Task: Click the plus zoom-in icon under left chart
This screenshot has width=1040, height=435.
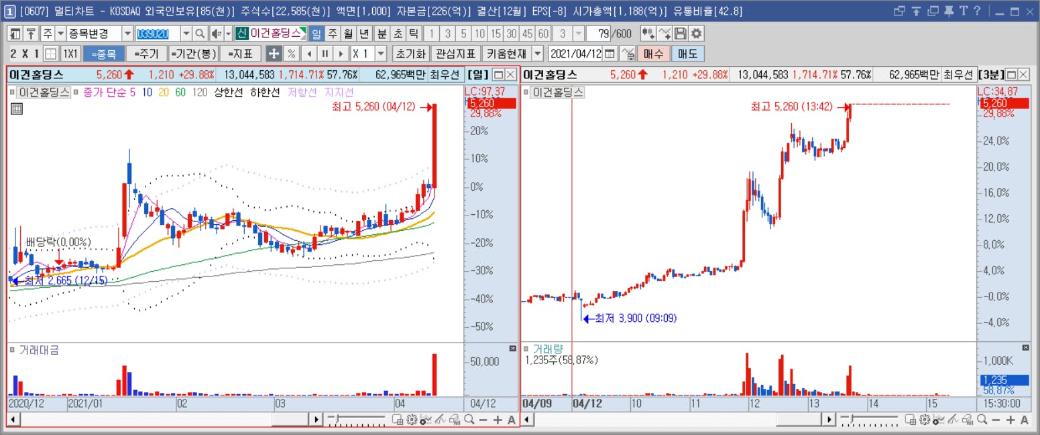Action: click(x=498, y=420)
